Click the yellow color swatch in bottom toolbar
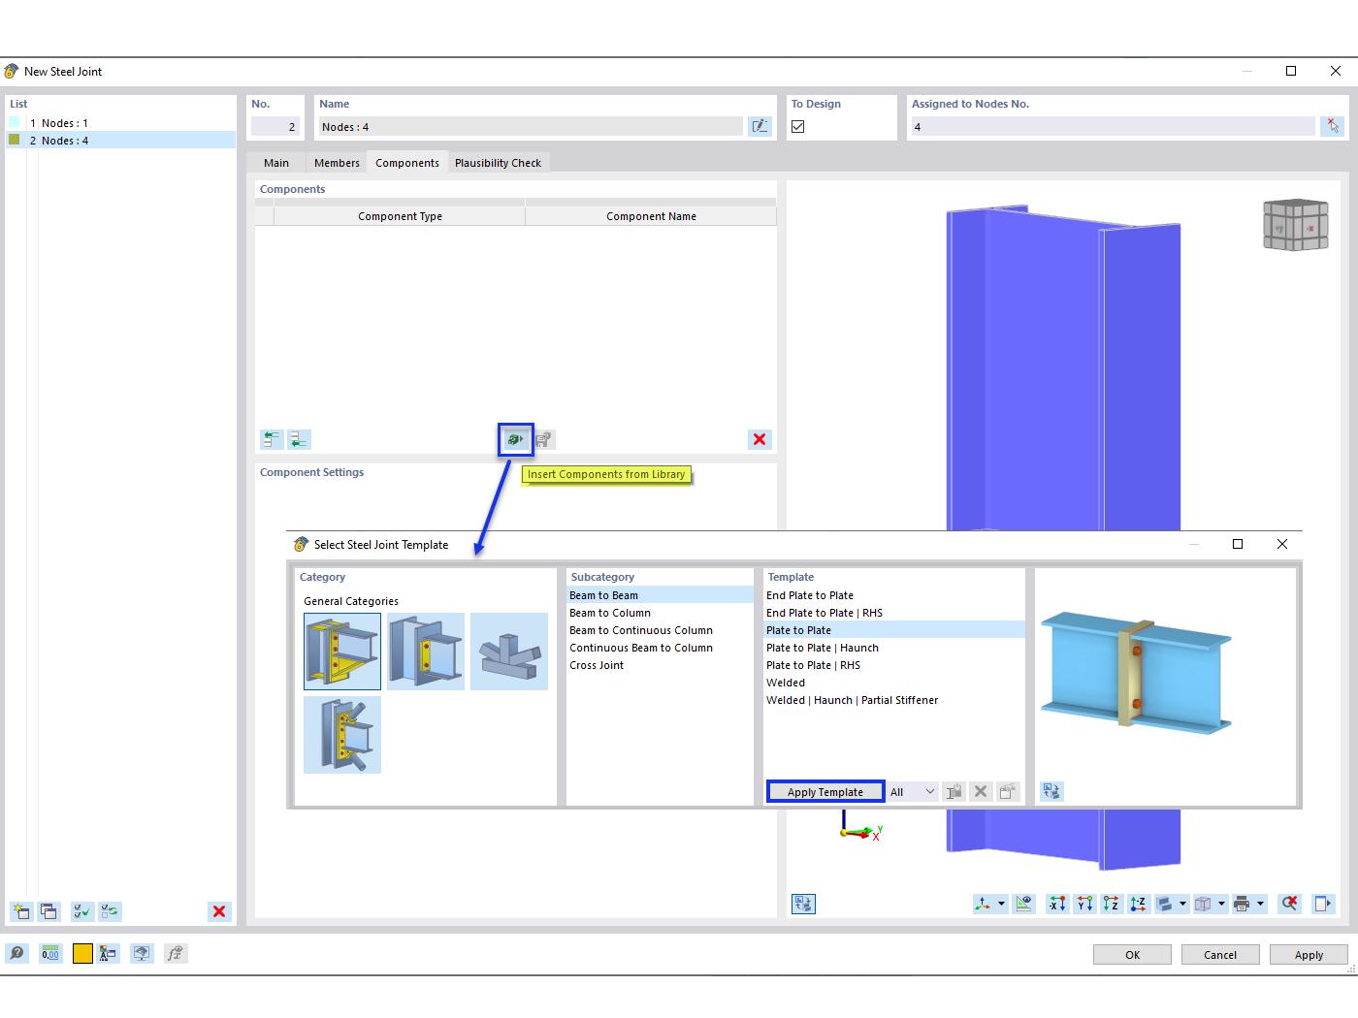The image size is (1358, 1018). click(82, 954)
